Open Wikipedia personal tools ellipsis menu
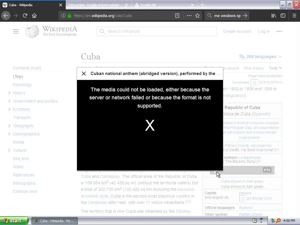The height and width of the screenshot is (225, 300). (x=279, y=31)
